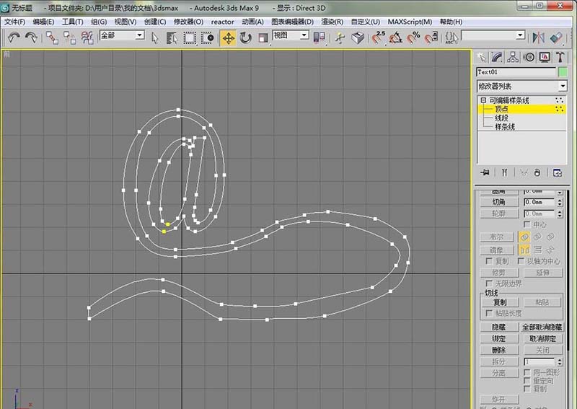Click the Mirror tool icon in the toolbar
This screenshot has width=577, height=409.
click(x=538, y=38)
